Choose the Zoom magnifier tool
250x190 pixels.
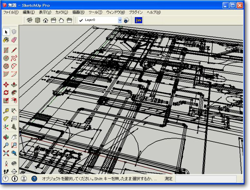pos(6,145)
